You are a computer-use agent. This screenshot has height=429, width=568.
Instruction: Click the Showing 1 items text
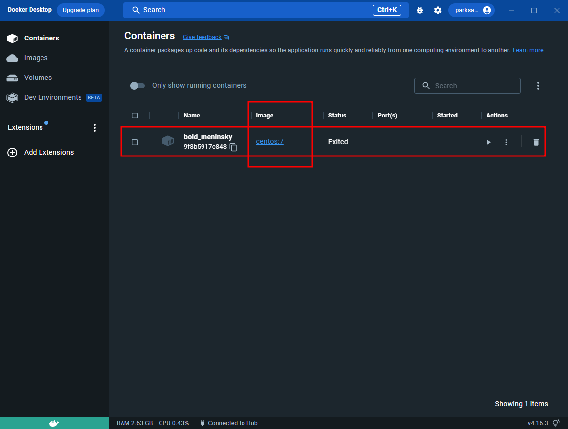[x=521, y=404]
